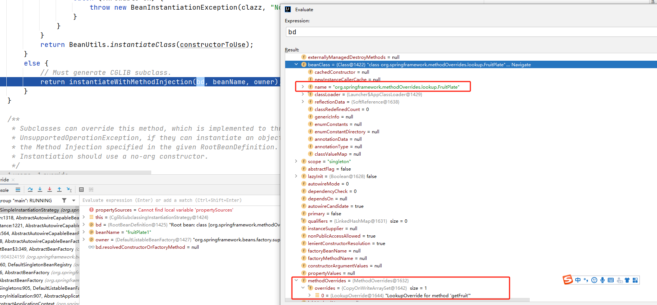Select the SimpleInstantiationStrategy stack frame

click(x=40, y=210)
